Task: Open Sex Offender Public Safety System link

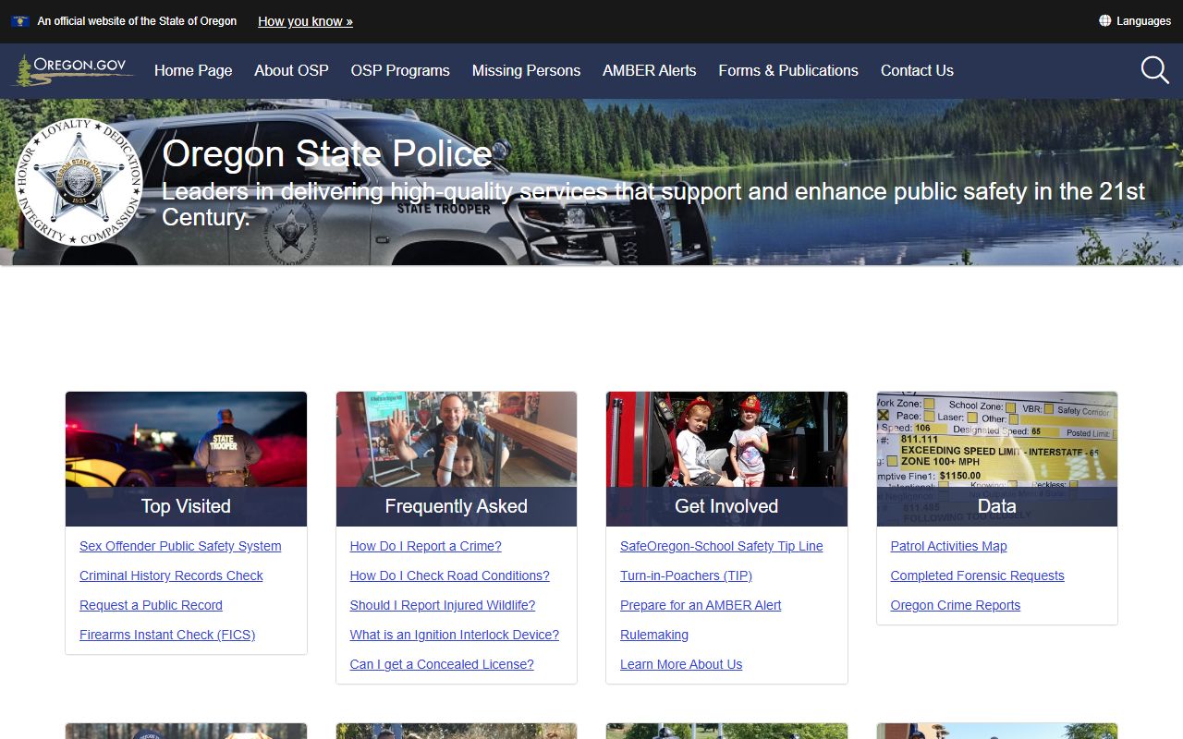Action: coord(180,546)
